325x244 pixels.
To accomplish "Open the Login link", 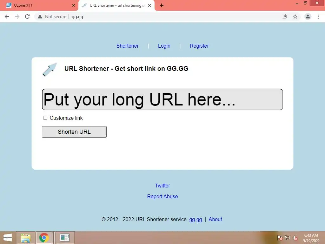I will [164, 46].
